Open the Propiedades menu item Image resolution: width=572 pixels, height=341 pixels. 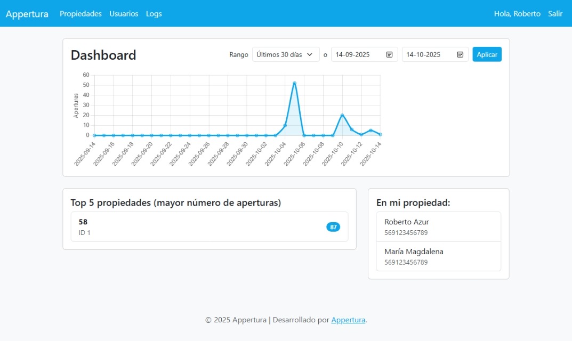coord(80,14)
